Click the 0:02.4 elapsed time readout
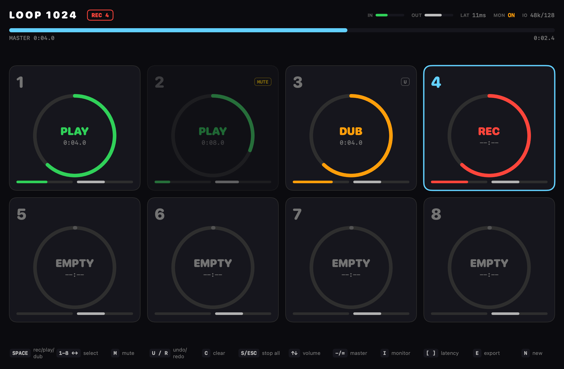The height and width of the screenshot is (369, 564). point(544,38)
